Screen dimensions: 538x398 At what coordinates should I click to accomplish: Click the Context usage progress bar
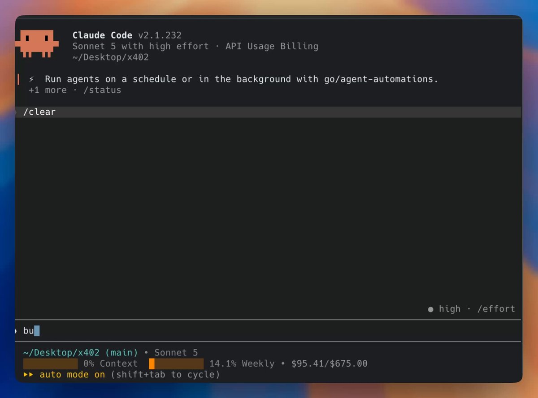(x=50, y=363)
